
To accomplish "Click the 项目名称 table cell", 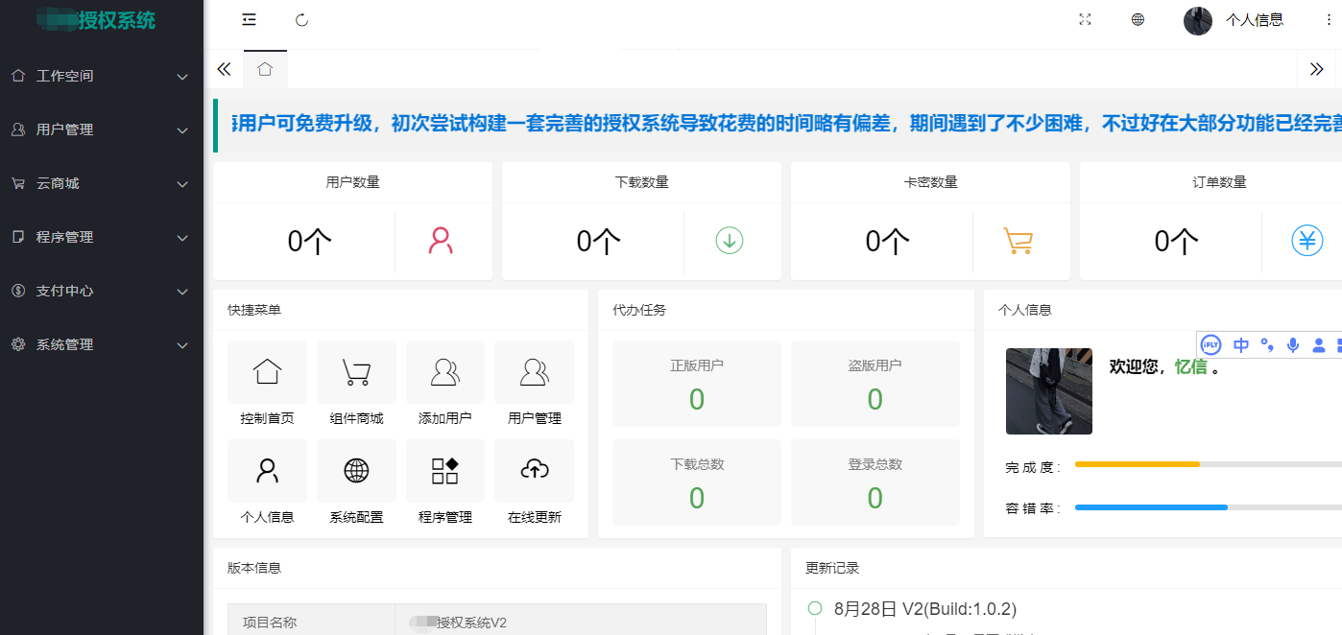I will pos(311,623).
